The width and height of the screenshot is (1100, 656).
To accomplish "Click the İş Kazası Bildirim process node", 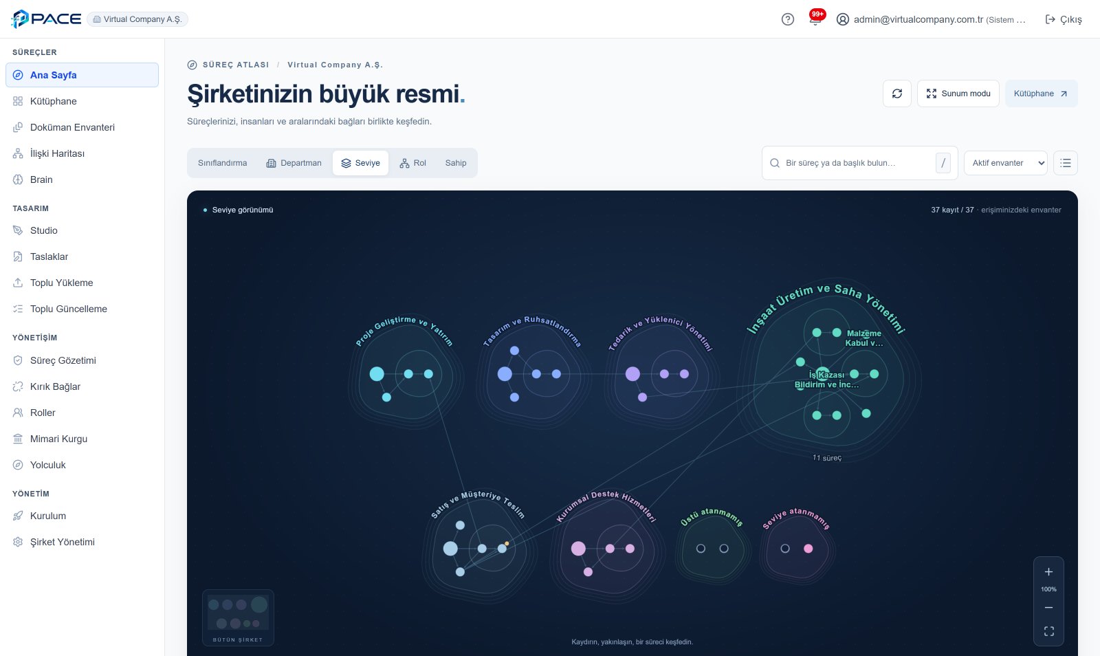I will pyautogui.click(x=822, y=374).
